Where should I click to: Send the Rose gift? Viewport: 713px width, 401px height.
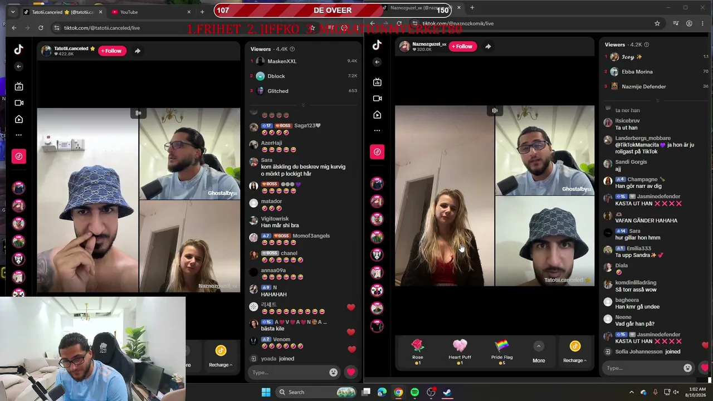418,351
